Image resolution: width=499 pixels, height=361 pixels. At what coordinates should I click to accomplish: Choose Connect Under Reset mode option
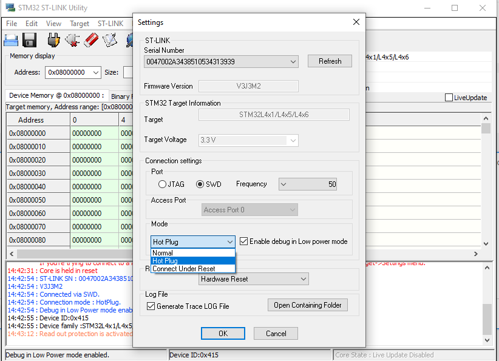[193, 269]
